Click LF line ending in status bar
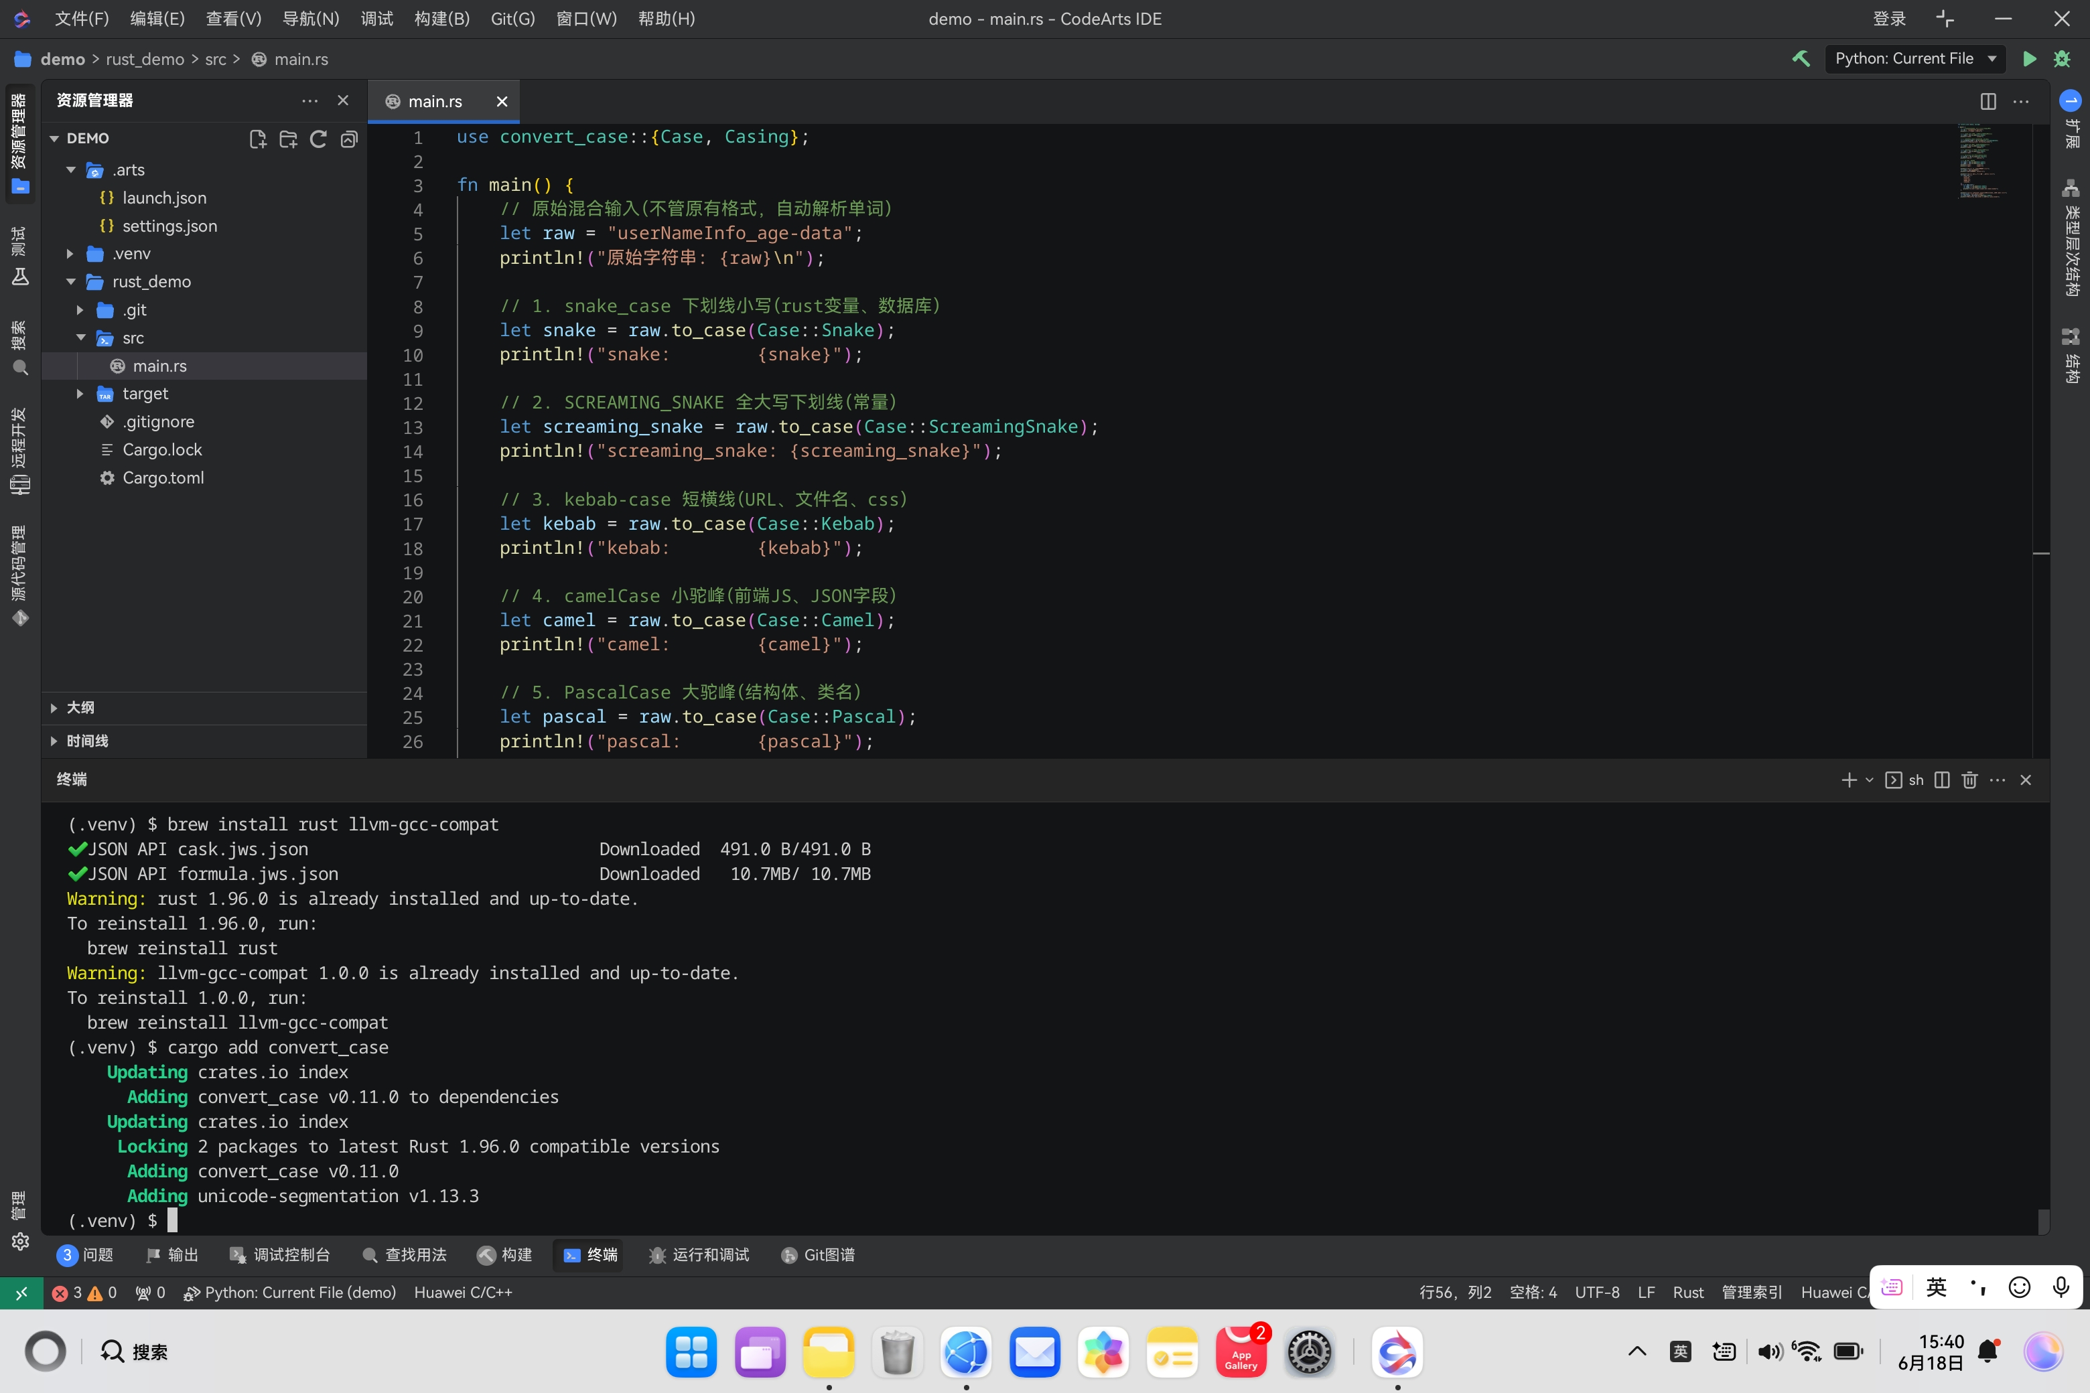The image size is (2090, 1393). (1646, 1293)
